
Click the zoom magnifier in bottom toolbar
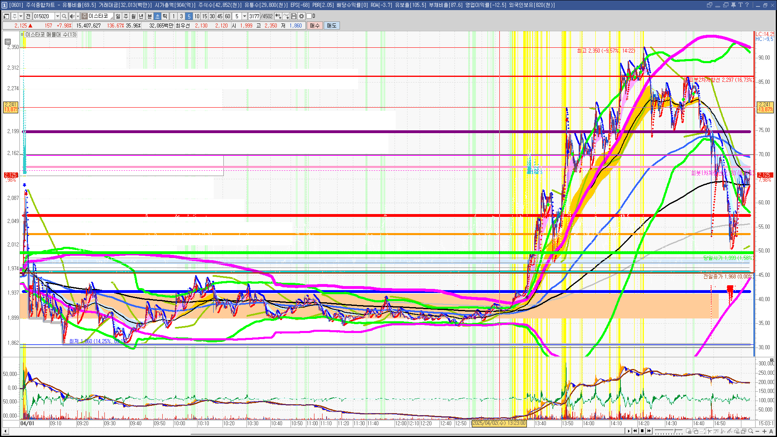point(751,431)
